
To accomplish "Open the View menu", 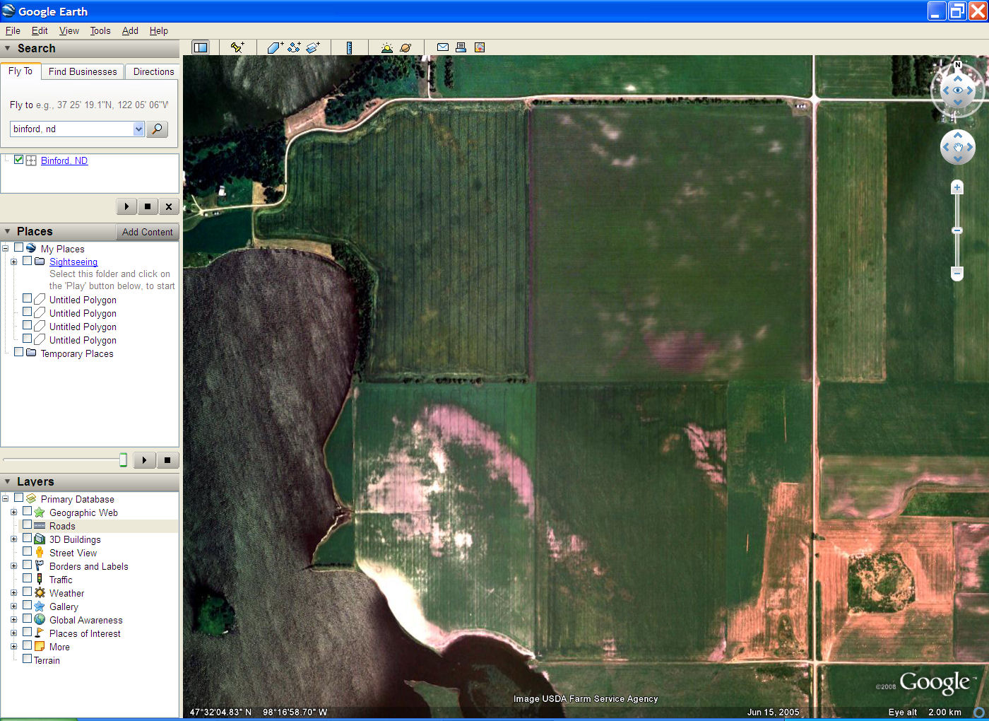I will pyautogui.click(x=69, y=30).
